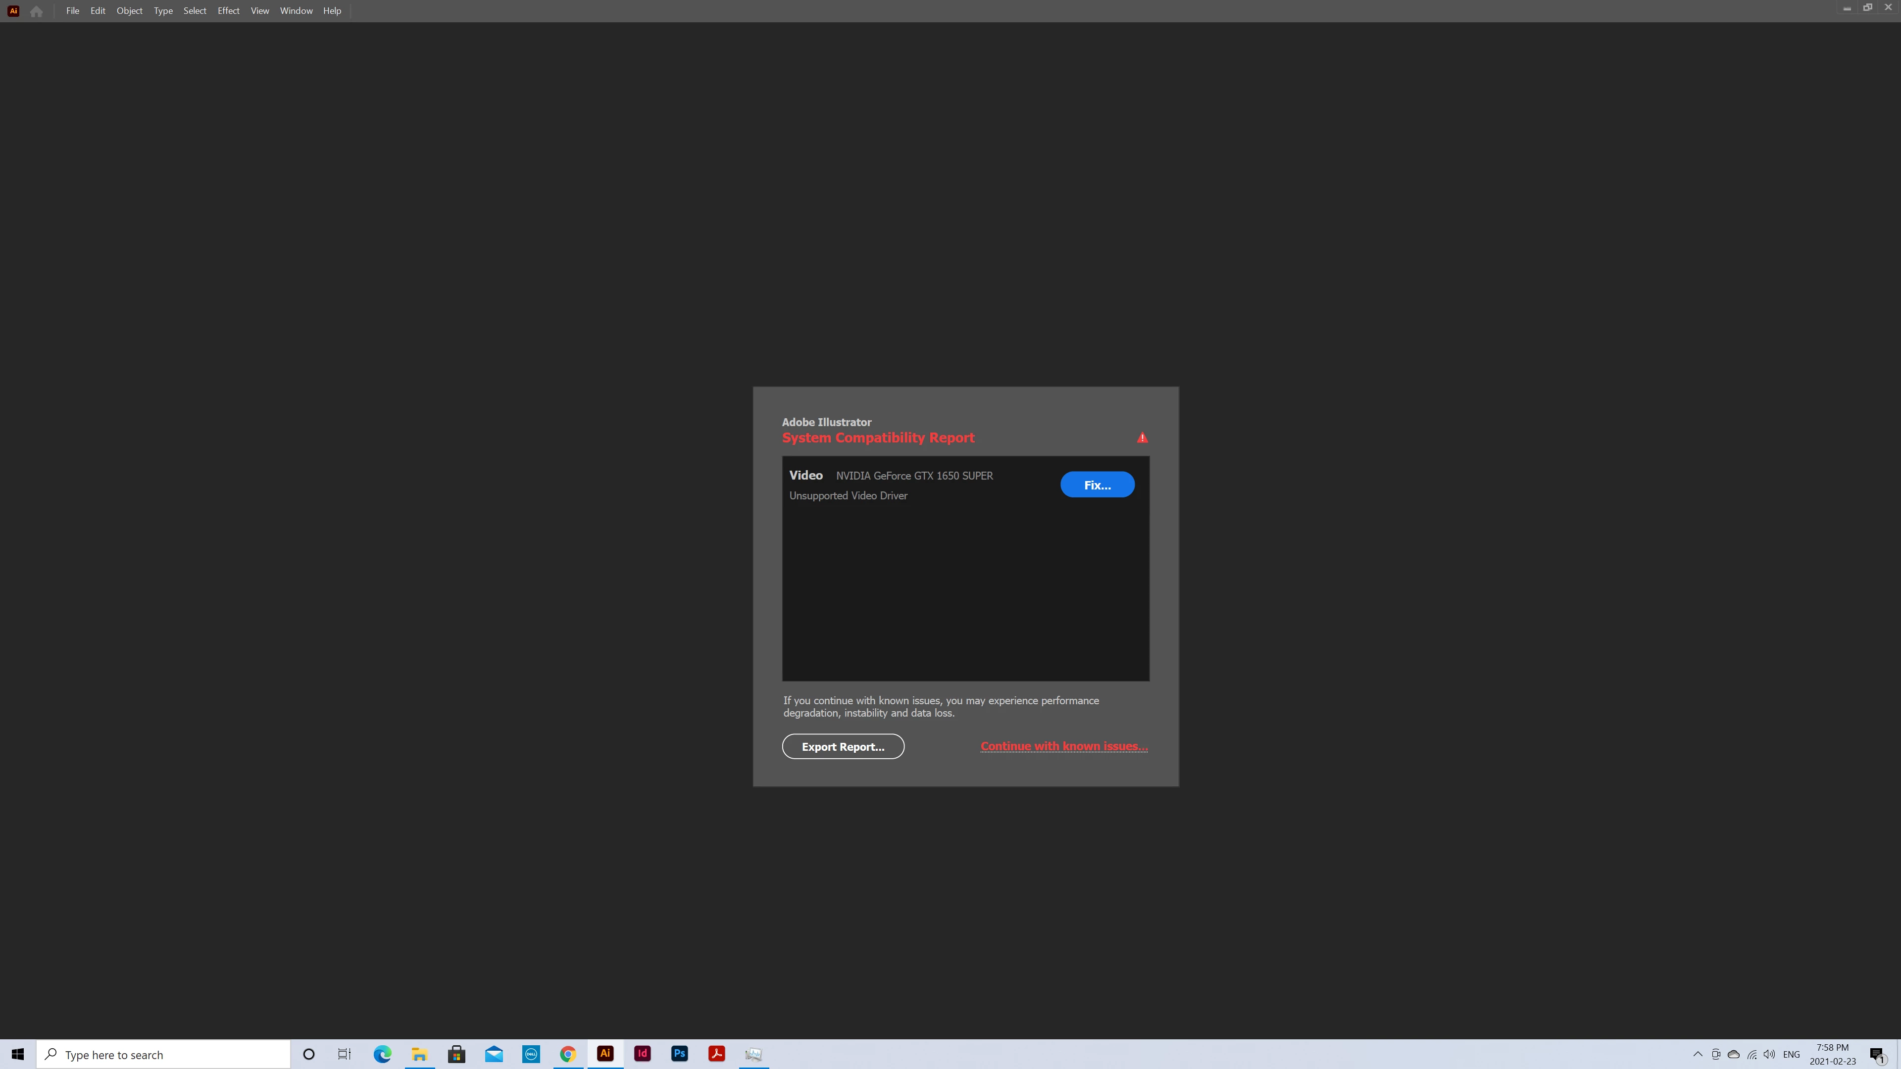The height and width of the screenshot is (1069, 1901).
Task: Open InDesign from the taskbar
Action: [x=642, y=1054]
